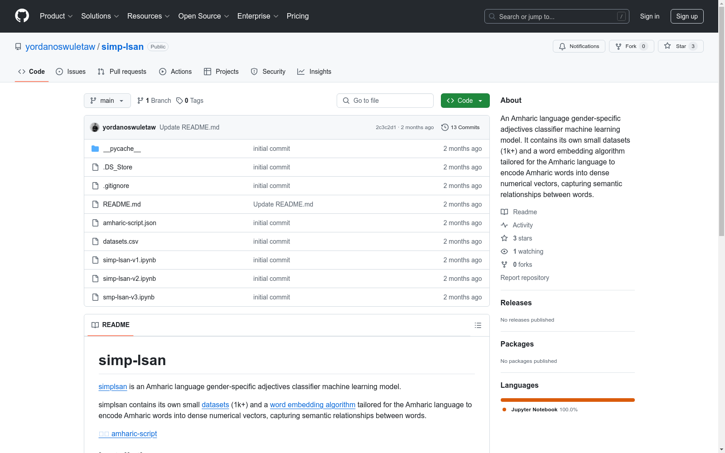Open the yordanoswuletaw owner link
This screenshot has width=725, height=453.
point(60,47)
